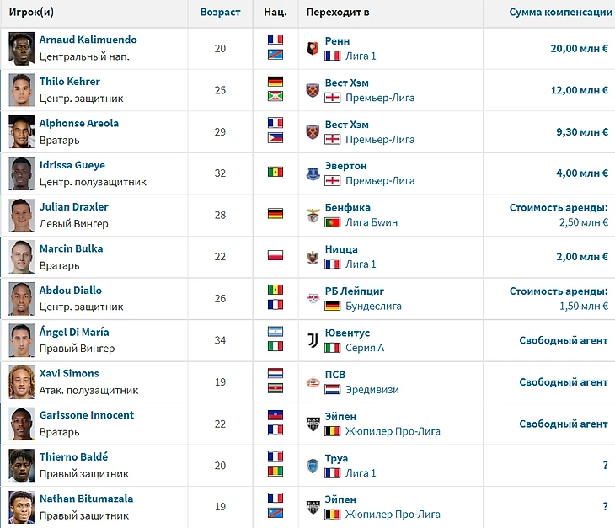Image resolution: width=615 pixels, height=528 pixels.
Task: Click Arnaud Kalimuendo's player photo
Action: [x=22, y=48]
